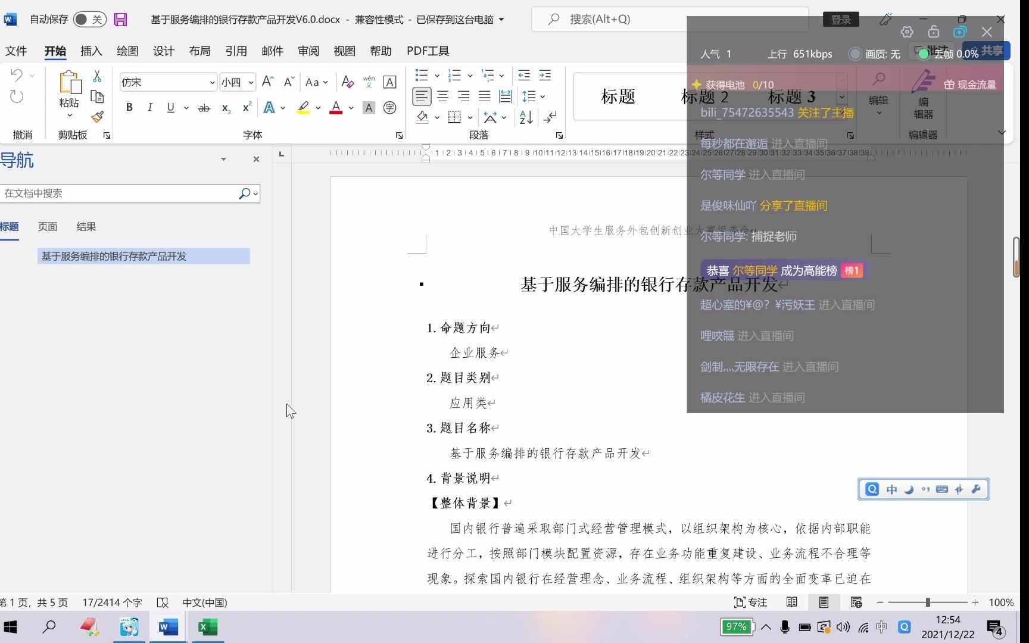
Task: Toggle Bold formatting
Action: (129, 107)
